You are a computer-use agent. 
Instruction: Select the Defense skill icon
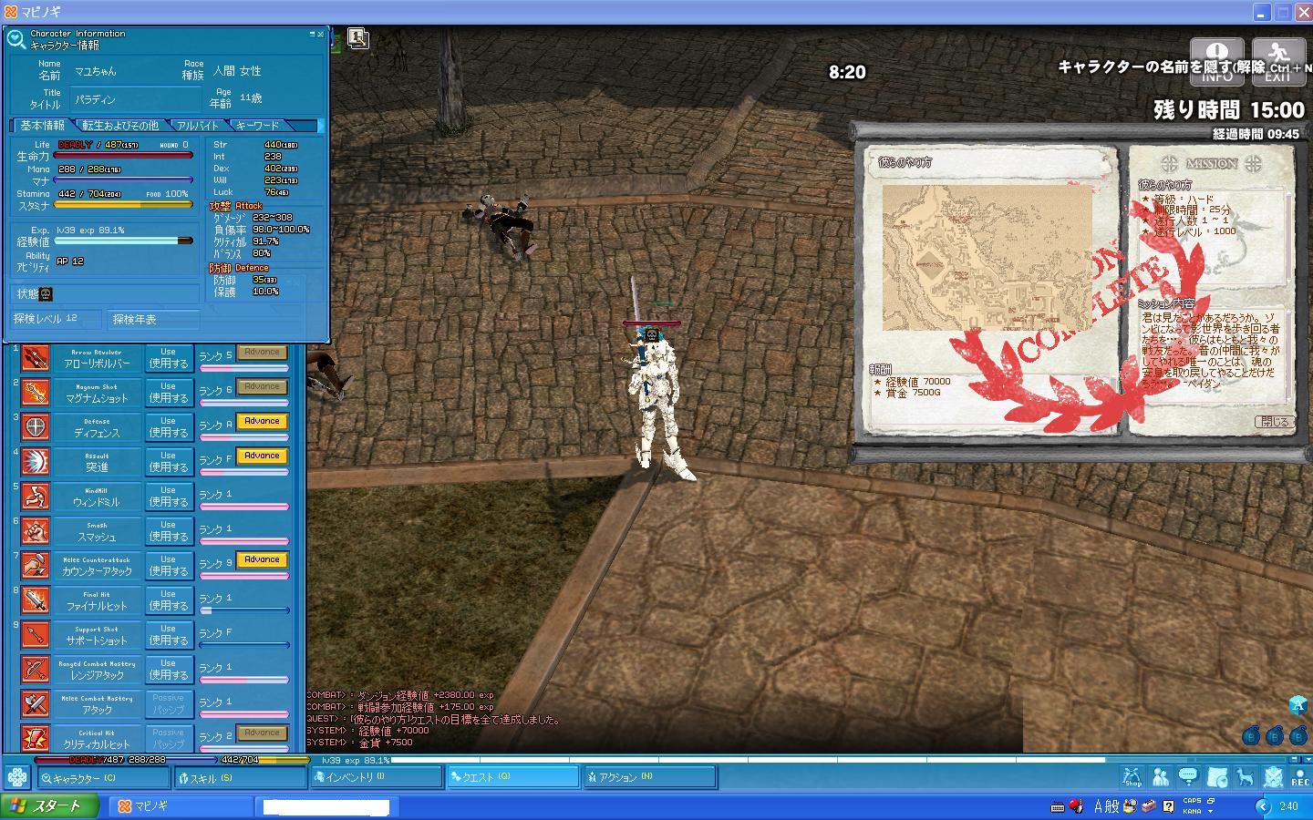coord(35,427)
